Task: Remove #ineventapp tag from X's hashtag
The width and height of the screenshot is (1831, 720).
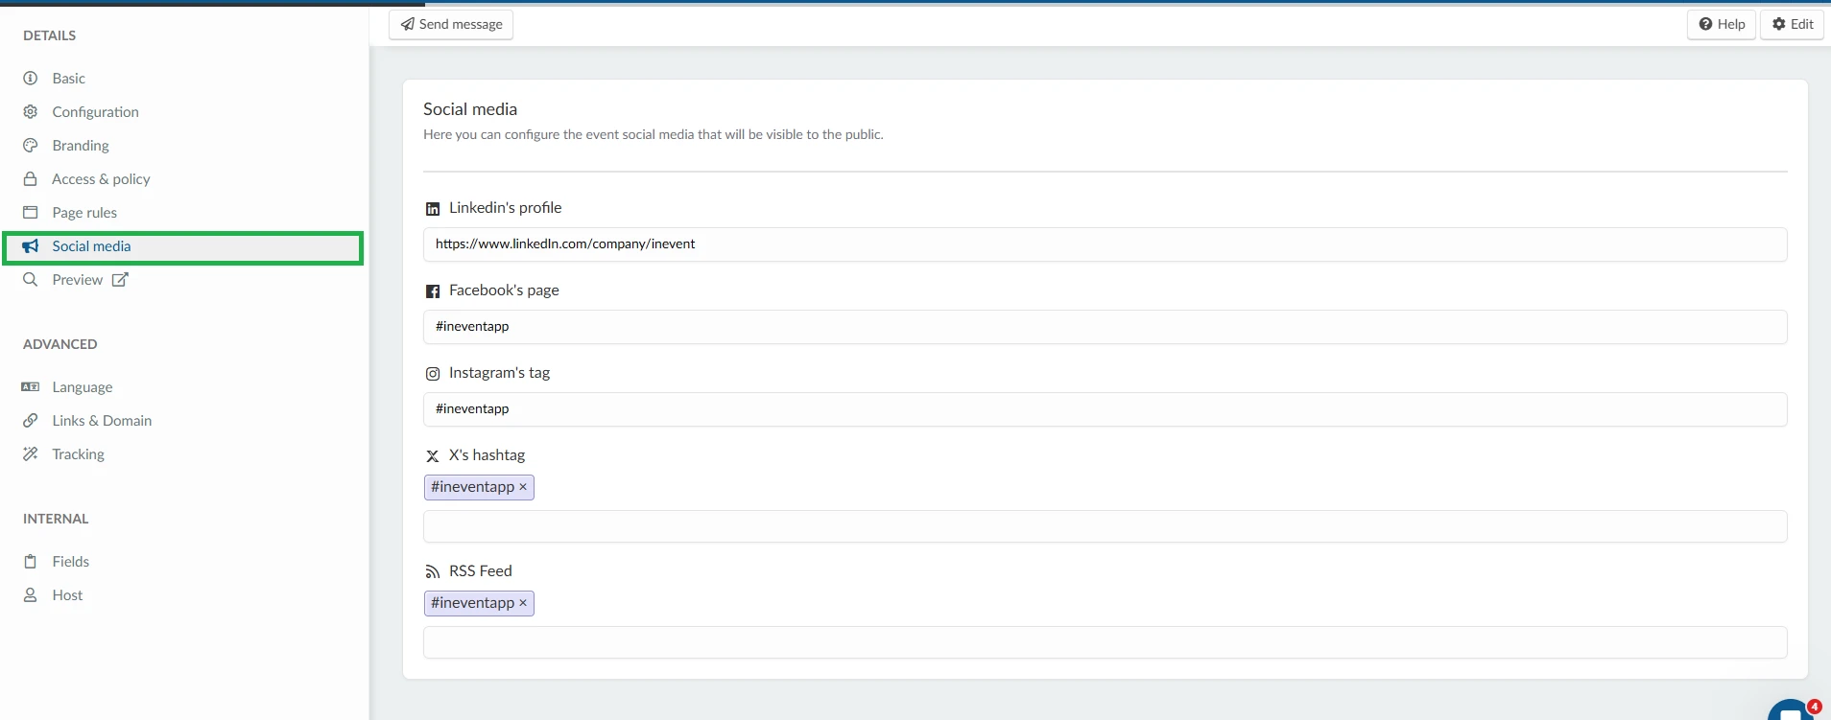Action: click(x=523, y=487)
